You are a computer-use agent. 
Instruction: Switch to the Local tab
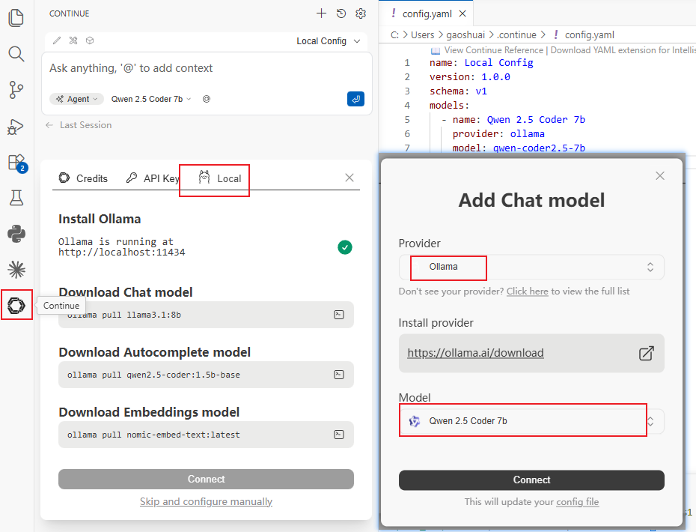[220, 178]
